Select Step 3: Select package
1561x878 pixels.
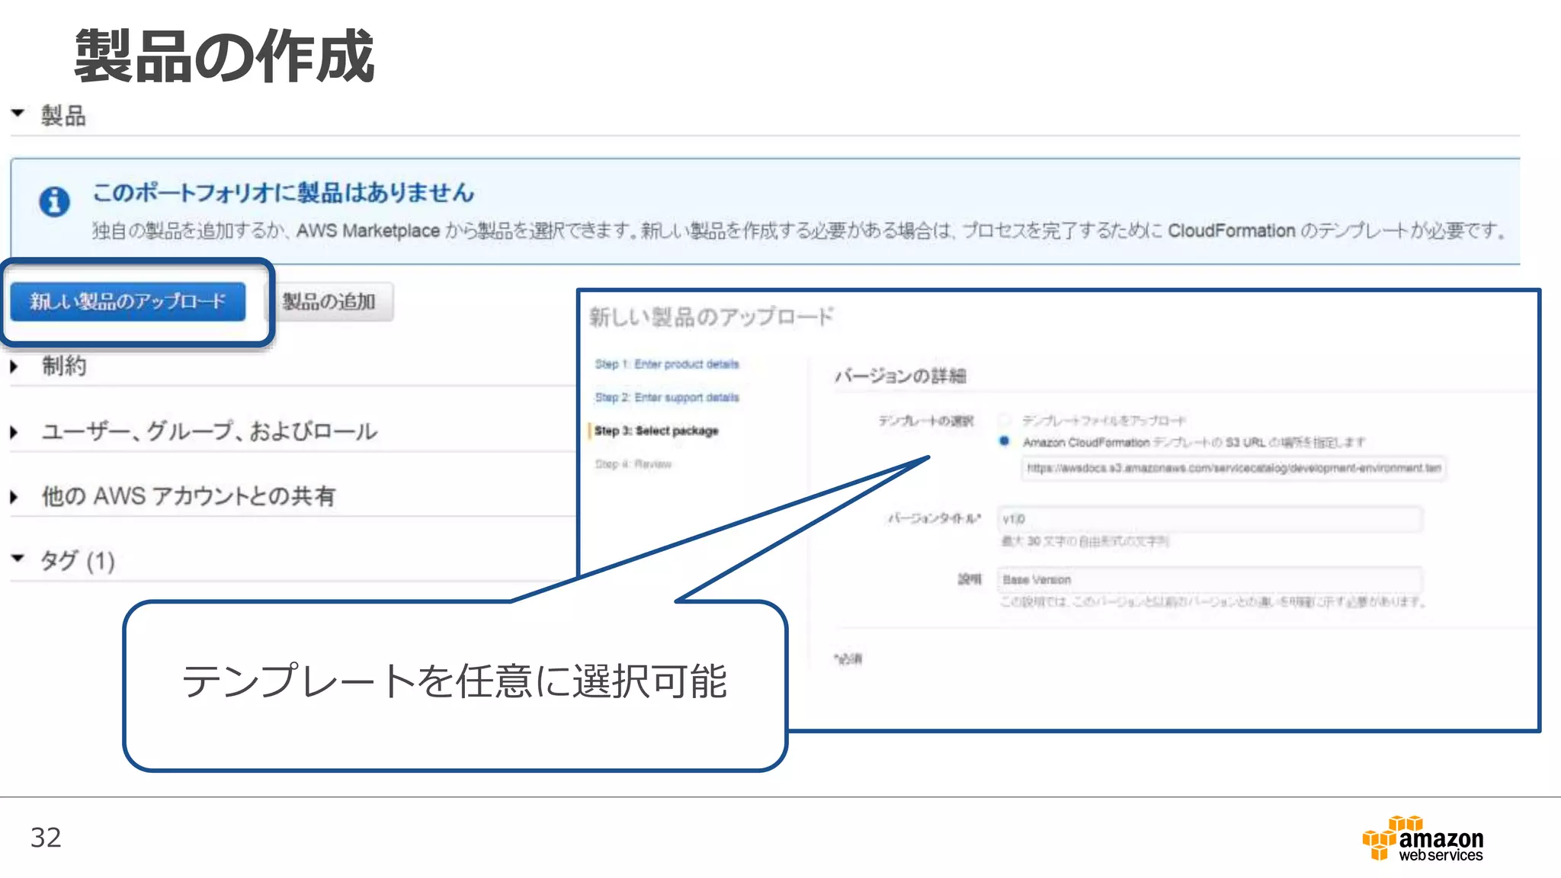pyautogui.click(x=656, y=431)
